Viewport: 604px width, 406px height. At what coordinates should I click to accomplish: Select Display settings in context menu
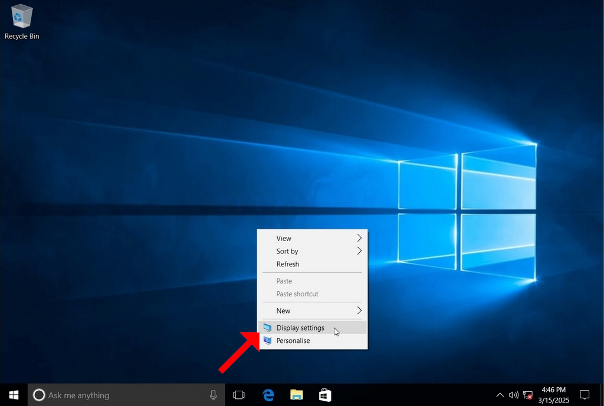point(313,328)
